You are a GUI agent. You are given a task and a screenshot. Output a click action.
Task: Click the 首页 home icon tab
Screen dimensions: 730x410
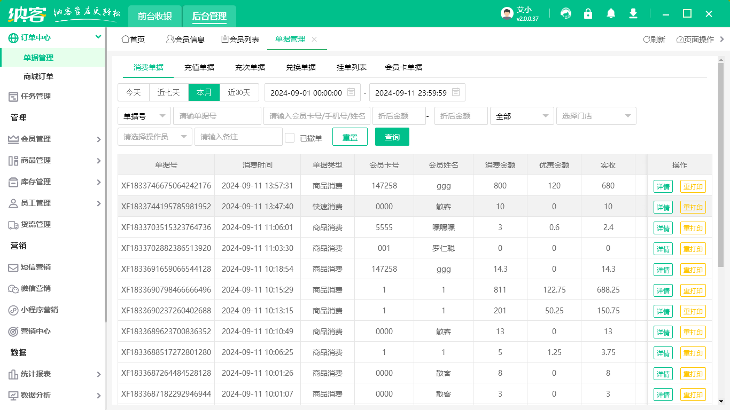pos(133,39)
